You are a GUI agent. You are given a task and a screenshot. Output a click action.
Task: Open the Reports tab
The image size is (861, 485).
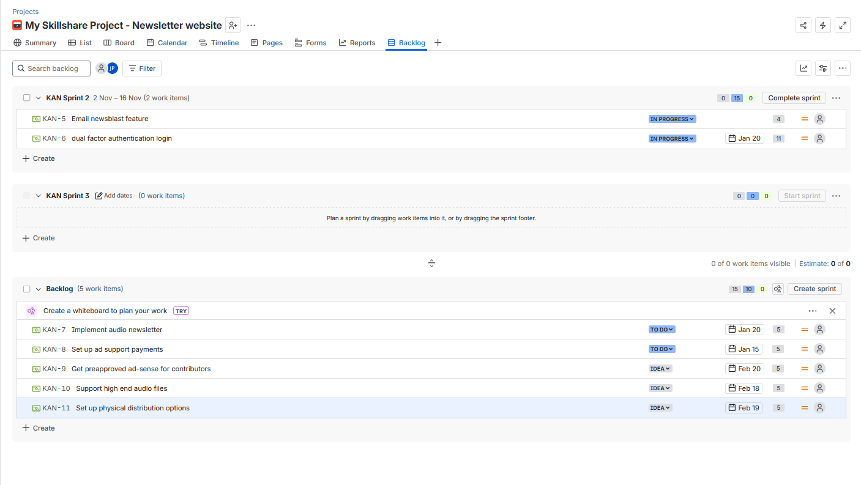(x=357, y=43)
